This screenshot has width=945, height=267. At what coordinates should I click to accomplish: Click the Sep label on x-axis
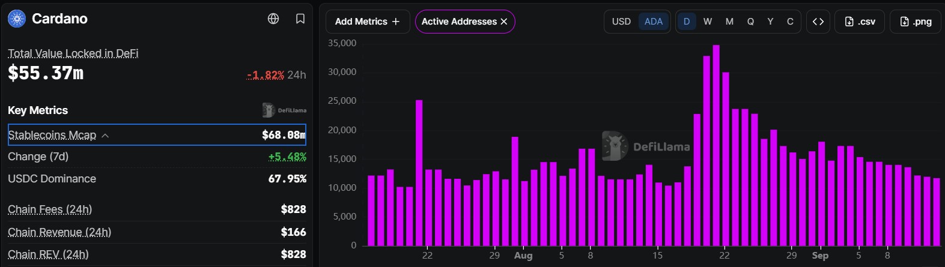click(820, 256)
